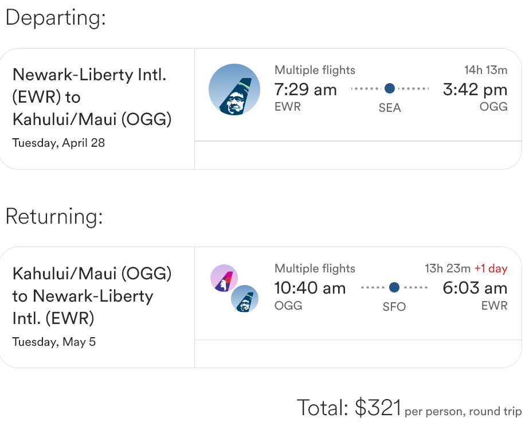Click the SEA layover dot on departing flight
The width and height of the screenshot is (529, 441).
coord(390,88)
